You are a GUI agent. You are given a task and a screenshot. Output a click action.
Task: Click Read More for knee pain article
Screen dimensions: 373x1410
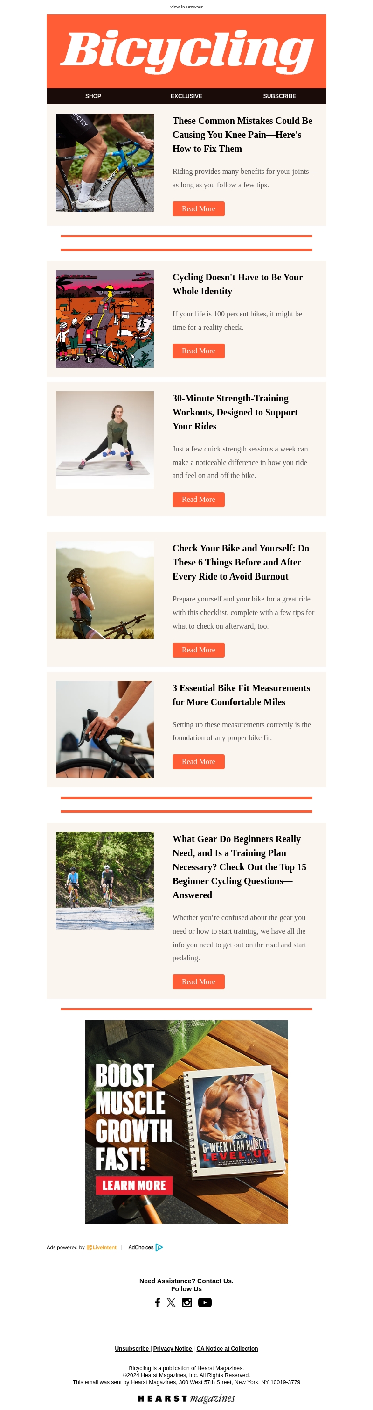(x=198, y=208)
